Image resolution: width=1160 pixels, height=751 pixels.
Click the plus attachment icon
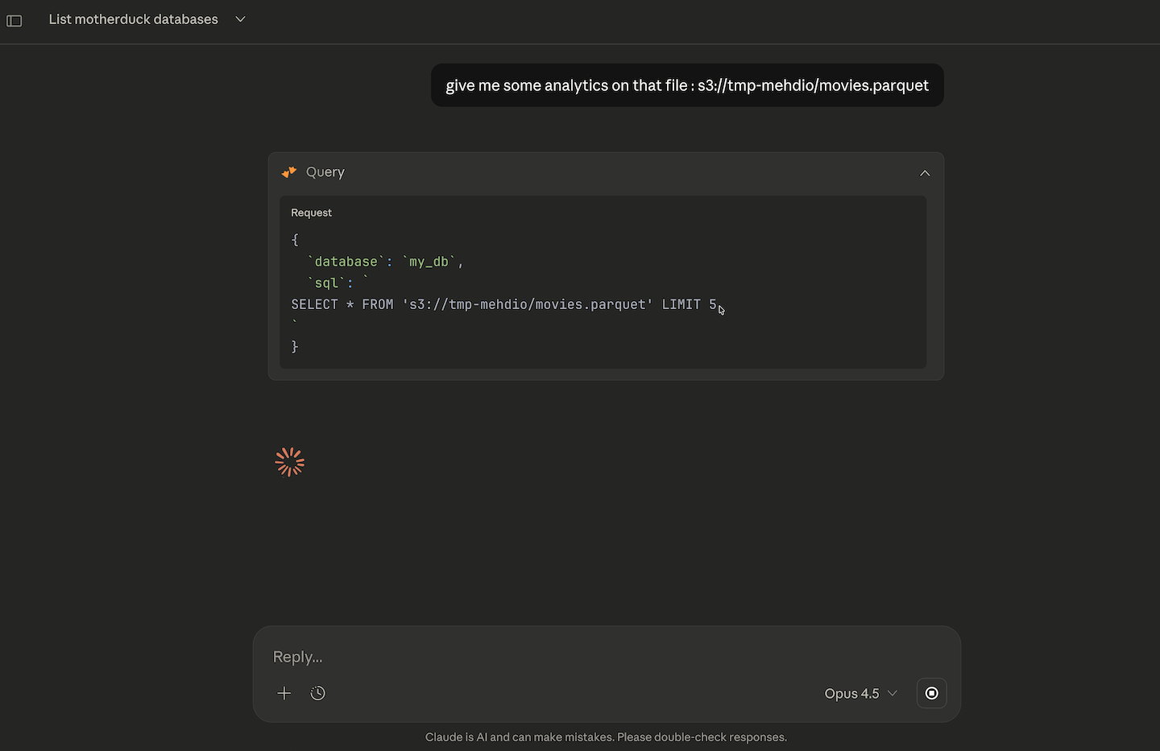284,693
